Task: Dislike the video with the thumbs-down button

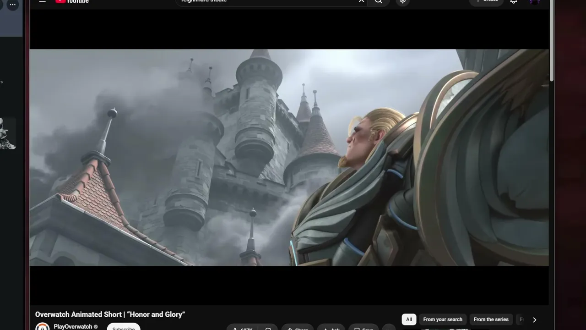Action: point(268,327)
